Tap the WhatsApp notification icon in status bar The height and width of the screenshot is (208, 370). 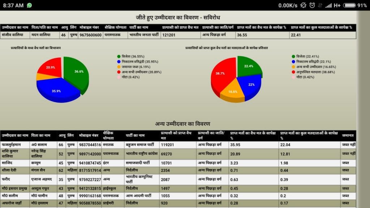(x=29, y=5)
